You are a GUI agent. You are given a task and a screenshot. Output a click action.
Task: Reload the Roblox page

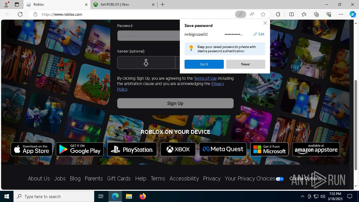20,14
